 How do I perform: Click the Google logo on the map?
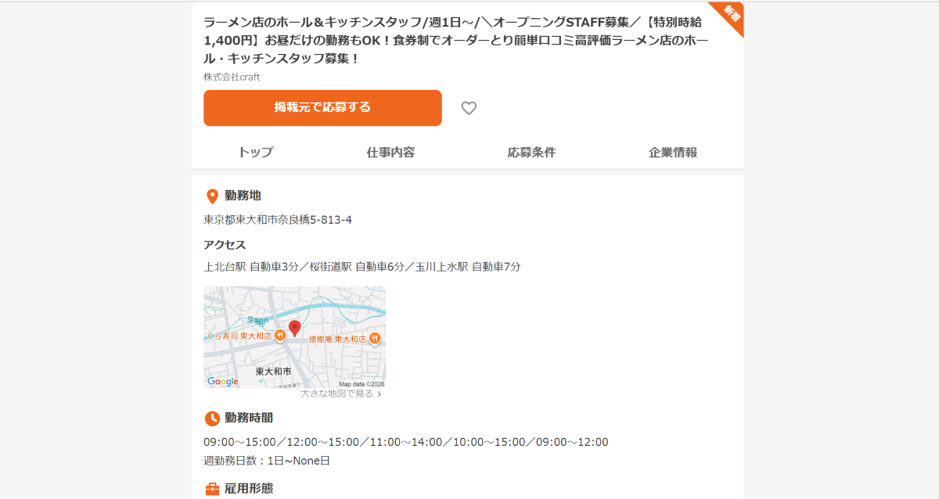(x=223, y=382)
